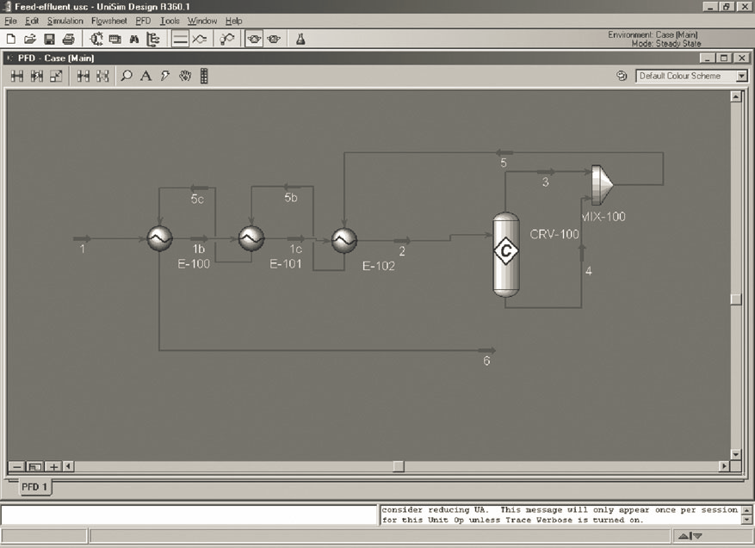
Task: Open the Flowsheet menu
Action: click(x=111, y=21)
